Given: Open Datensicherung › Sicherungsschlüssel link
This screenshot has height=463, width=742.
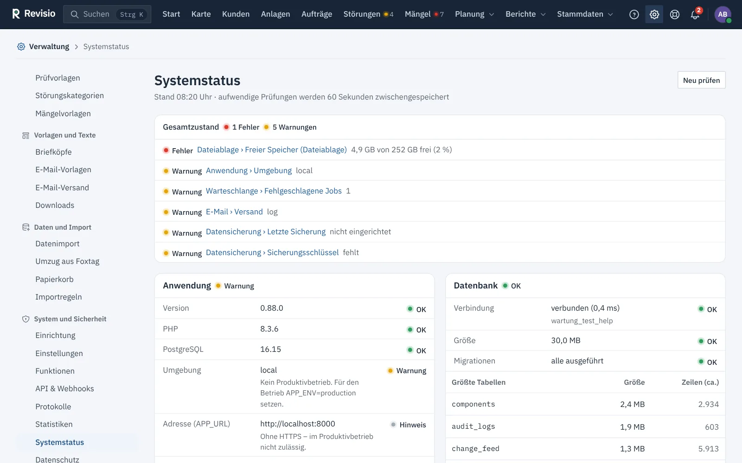Looking at the screenshot, I should coord(272,252).
